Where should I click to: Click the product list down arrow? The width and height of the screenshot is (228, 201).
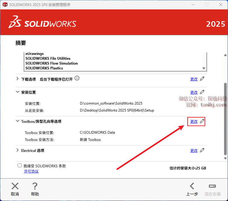[204, 68]
